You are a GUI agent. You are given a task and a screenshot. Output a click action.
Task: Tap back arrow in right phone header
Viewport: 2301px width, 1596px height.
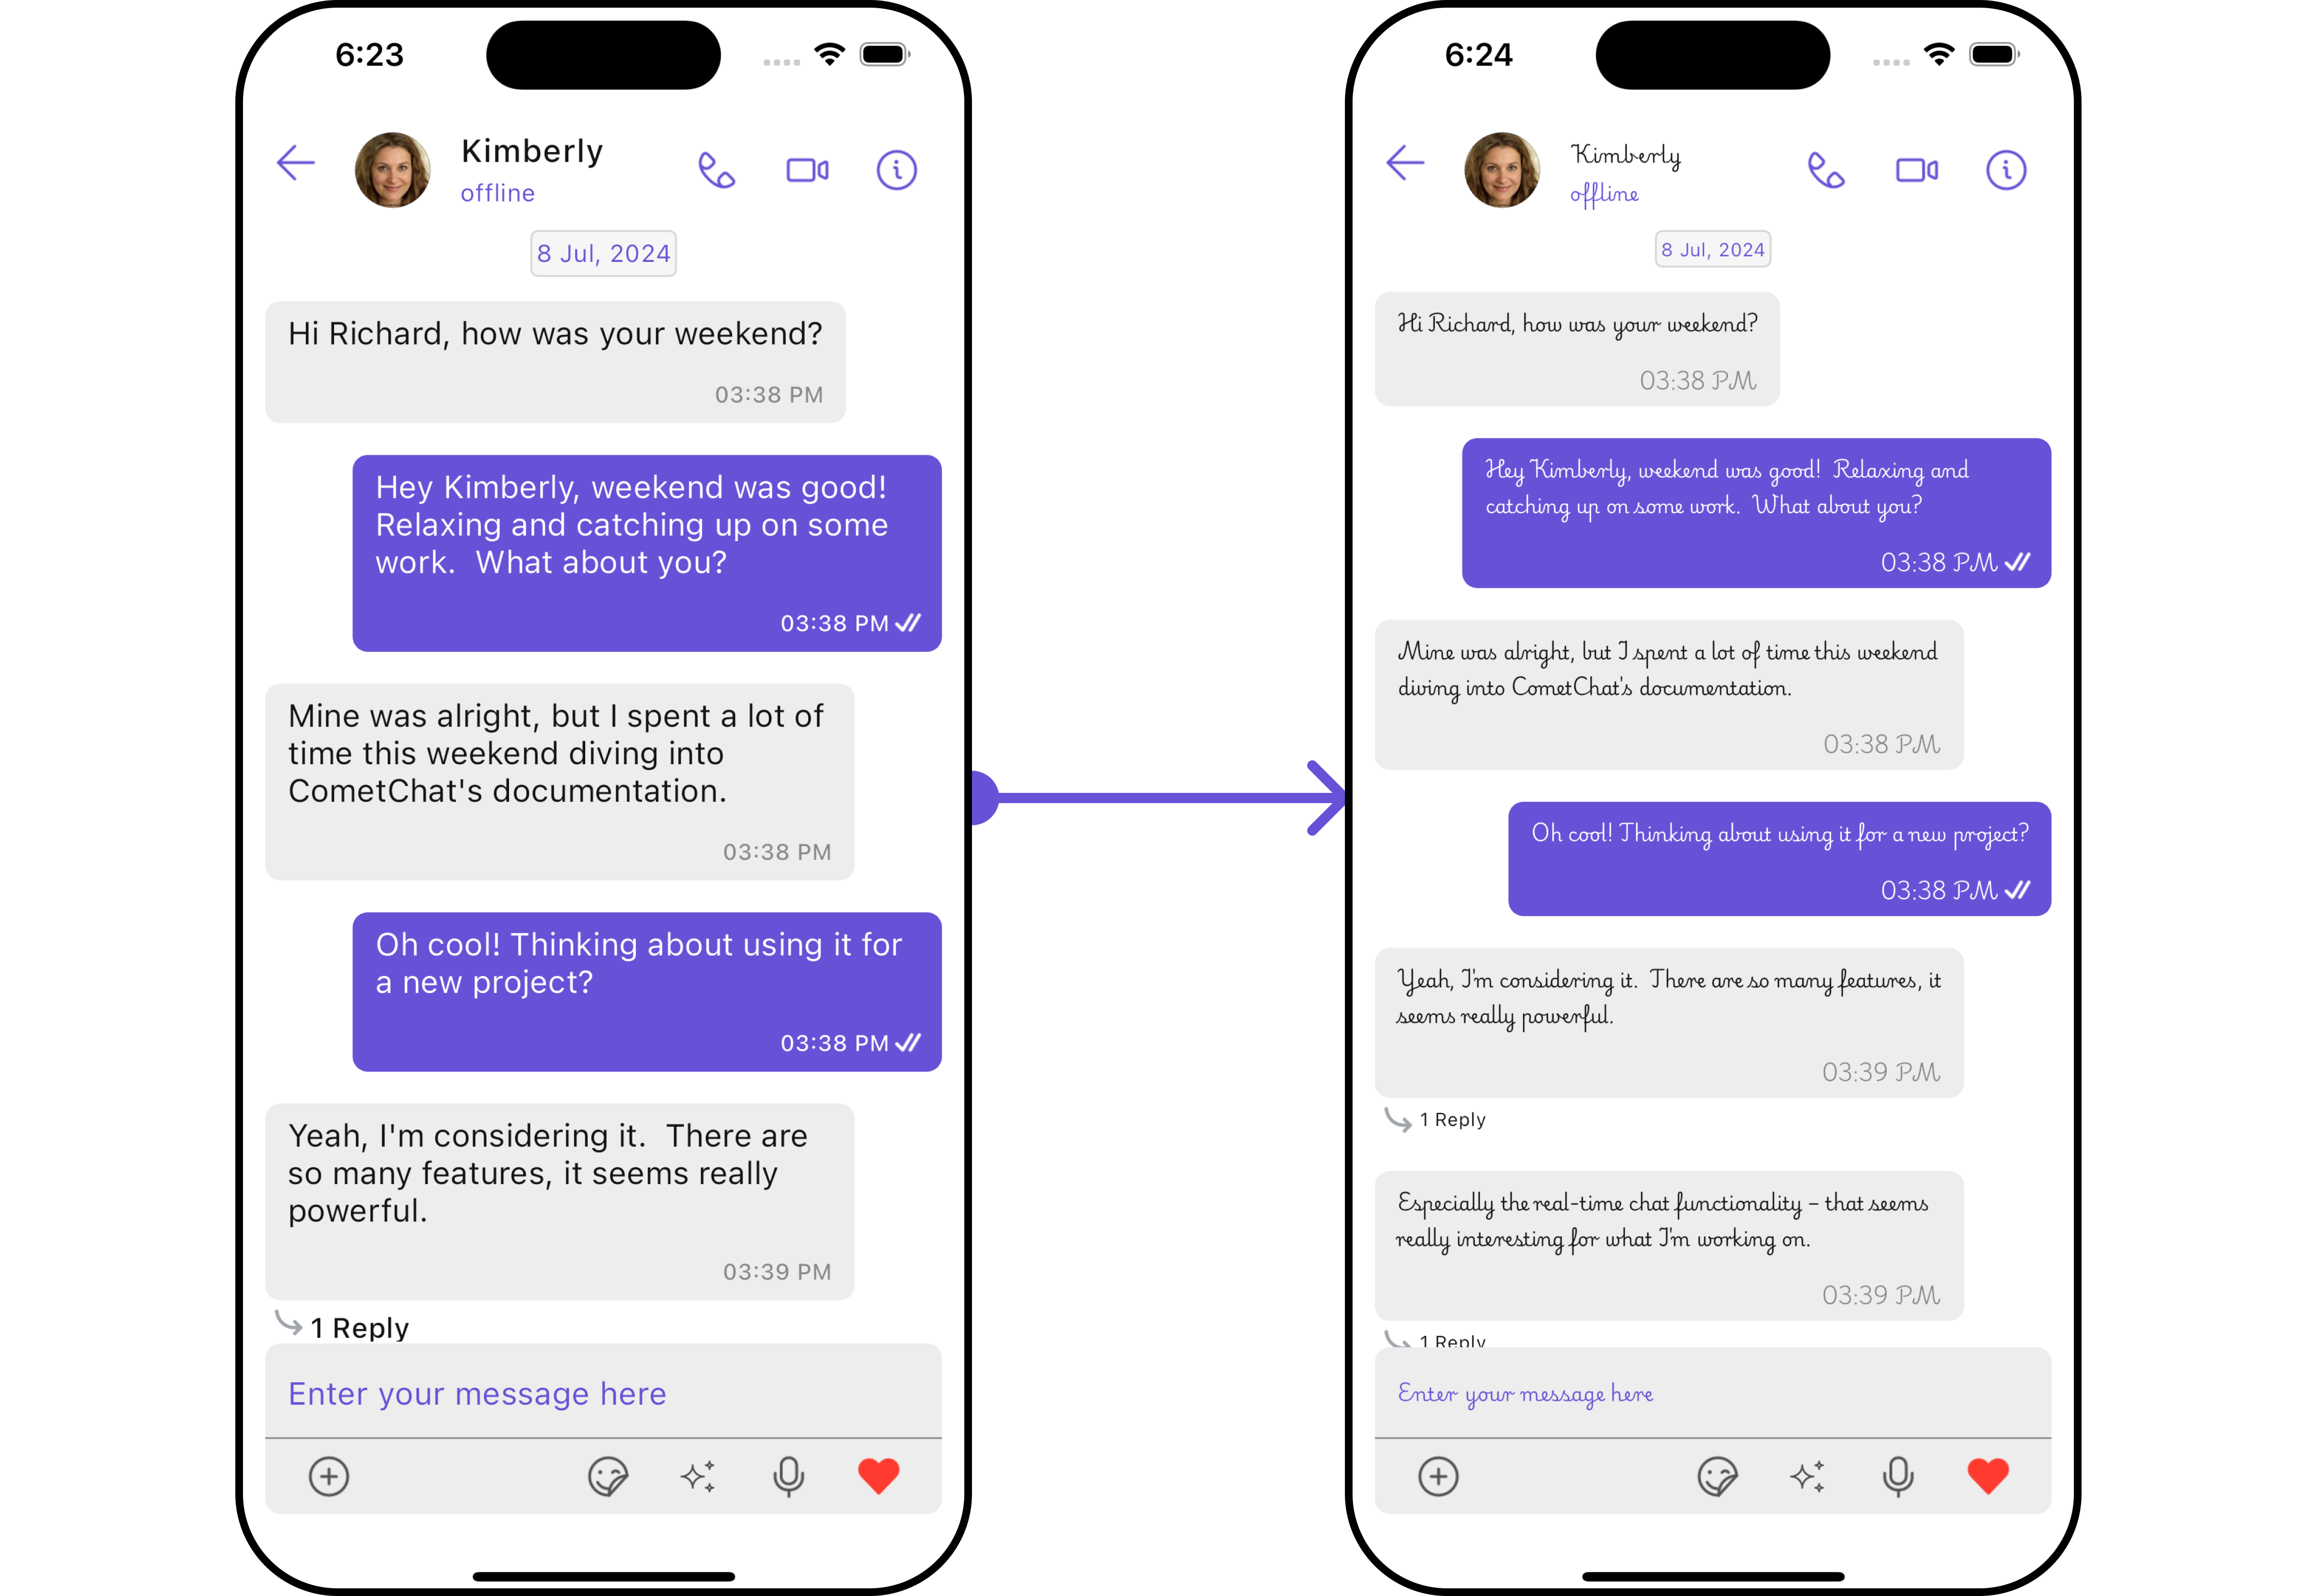(x=1405, y=163)
